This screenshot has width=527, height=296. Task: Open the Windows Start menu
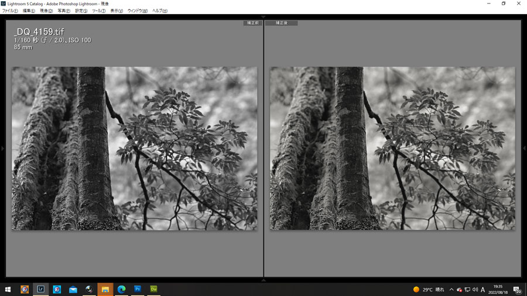pyautogui.click(x=8, y=289)
